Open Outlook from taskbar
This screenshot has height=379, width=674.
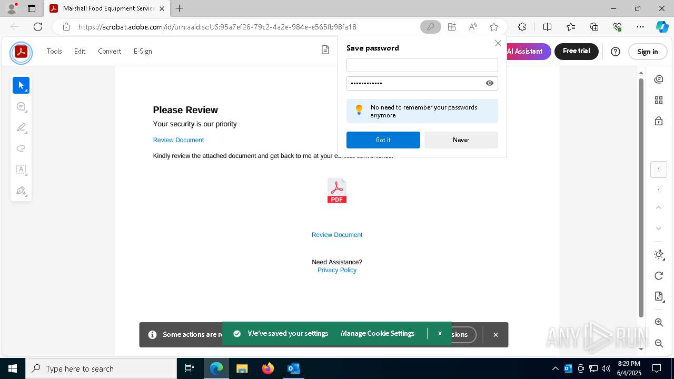coord(294,368)
